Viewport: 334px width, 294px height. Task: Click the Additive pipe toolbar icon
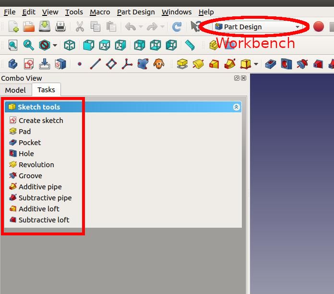pyautogui.click(x=230, y=64)
